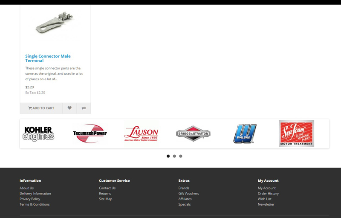Click the TecumsehPower brand logo
This screenshot has height=218, width=341.
click(90, 134)
